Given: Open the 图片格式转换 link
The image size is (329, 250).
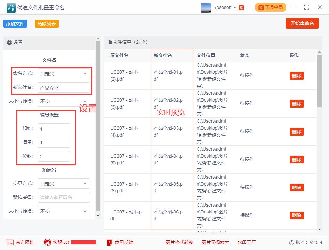Looking at the screenshot, I should pos(179,243).
